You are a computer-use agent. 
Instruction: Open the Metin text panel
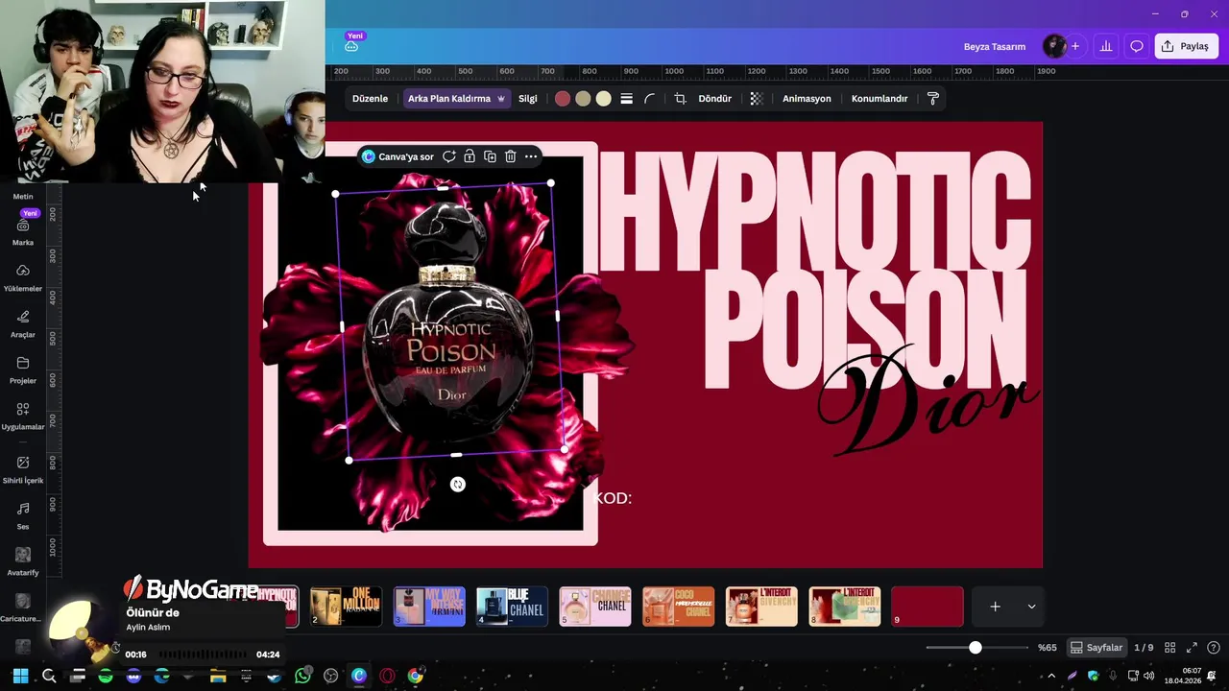(23, 196)
